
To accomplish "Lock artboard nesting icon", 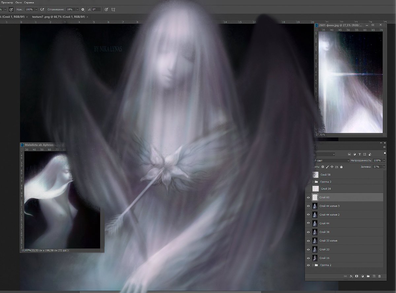I will tap(337, 167).
